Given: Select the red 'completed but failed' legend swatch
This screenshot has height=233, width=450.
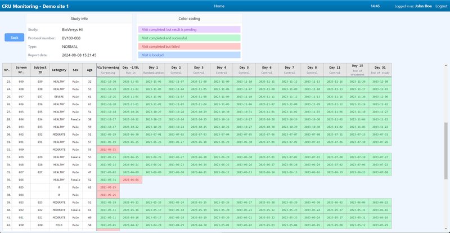Looking at the screenshot, I should click(189, 47).
